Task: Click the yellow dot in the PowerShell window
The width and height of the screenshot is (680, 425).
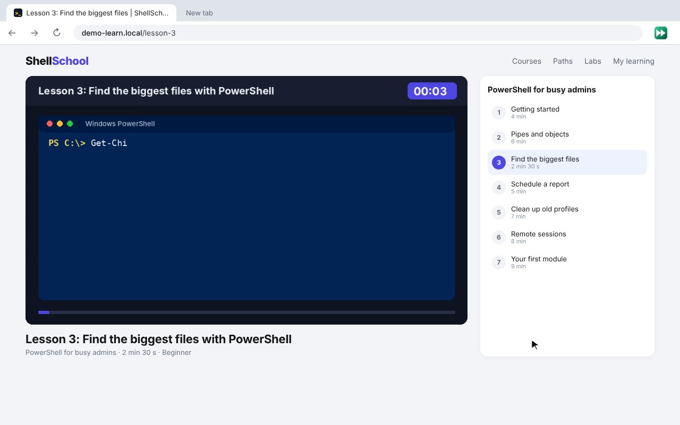Action: point(60,124)
